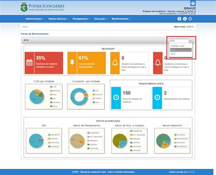216x175 pixels.
Task: Click the Poder Judiciário crest logo
Action: point(24,7)
